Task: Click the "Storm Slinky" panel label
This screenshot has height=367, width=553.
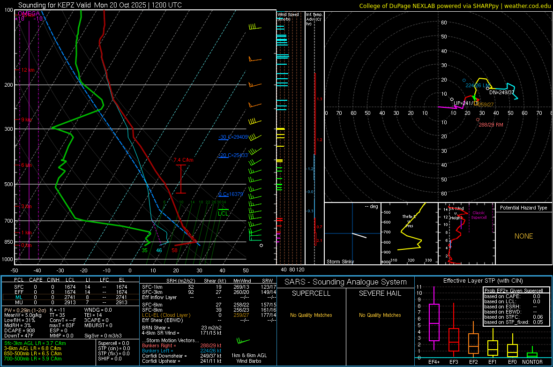Action: click(340, 262)
